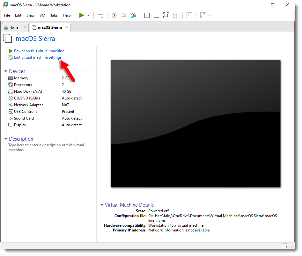Click the Powered off state value

pyautogui.click(x=158, y=211)
